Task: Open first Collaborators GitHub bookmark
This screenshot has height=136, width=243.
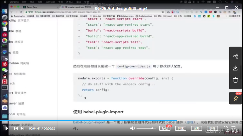Action: (125, 16)
